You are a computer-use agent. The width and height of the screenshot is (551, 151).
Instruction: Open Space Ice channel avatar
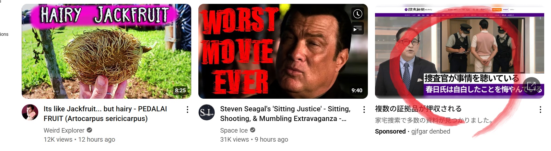[x=207, y=113]
